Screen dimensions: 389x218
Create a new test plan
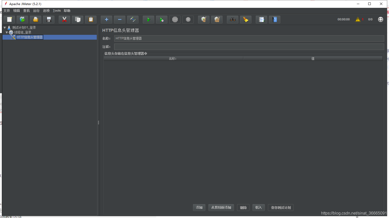pyautogui.click(x=9, y=19)
